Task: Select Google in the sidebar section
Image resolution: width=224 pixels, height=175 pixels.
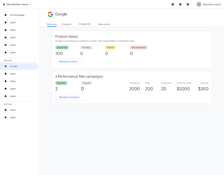Action: point(19,66)
